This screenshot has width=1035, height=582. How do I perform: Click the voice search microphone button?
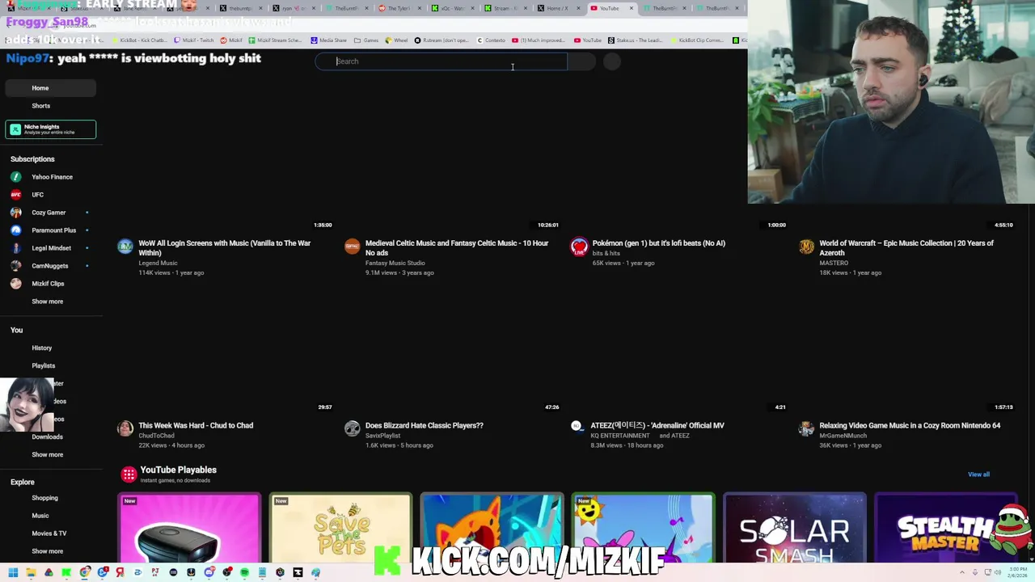click(x=612, y=61)
